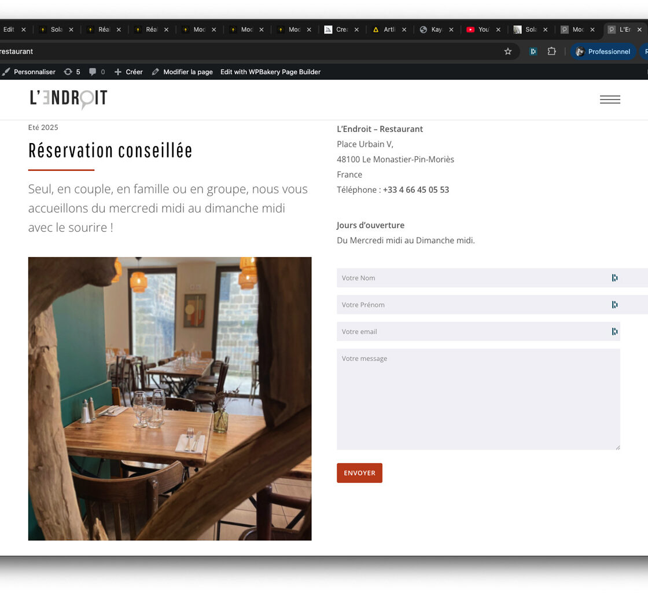Open the Professionnel profile menu
The width and height of the screenshot is (648, 593).
(603, 52)
